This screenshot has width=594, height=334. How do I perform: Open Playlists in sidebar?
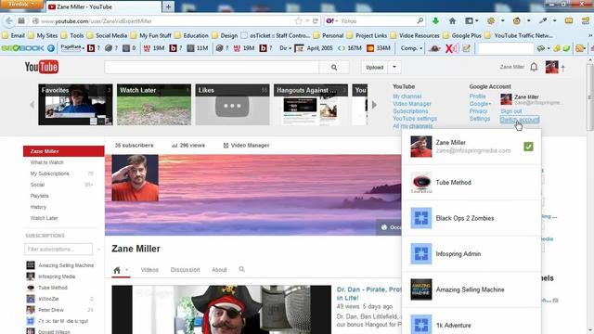click(x=39, y=196)
